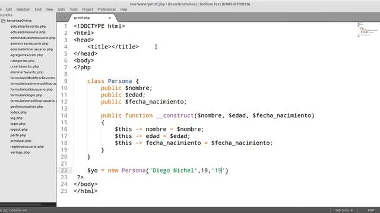Place cursor in 'Diego Michel' string
Image resolution: width=380 pixels, height=213 pixels.
[x=173, y=170]
